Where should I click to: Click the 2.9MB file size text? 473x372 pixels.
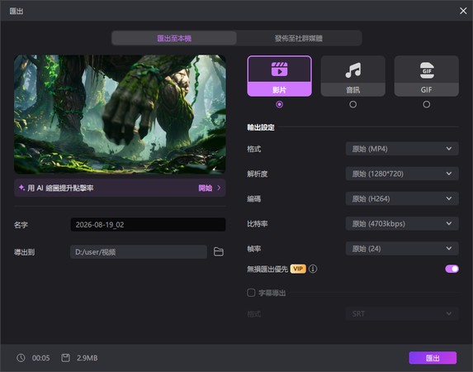tap(88, 358)
